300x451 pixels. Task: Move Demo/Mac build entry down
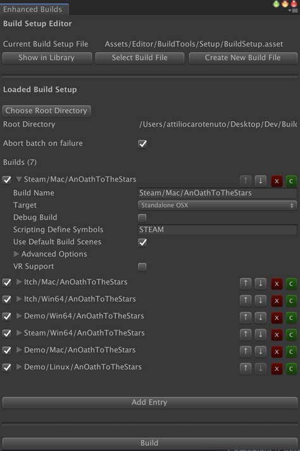click(260, 351)
